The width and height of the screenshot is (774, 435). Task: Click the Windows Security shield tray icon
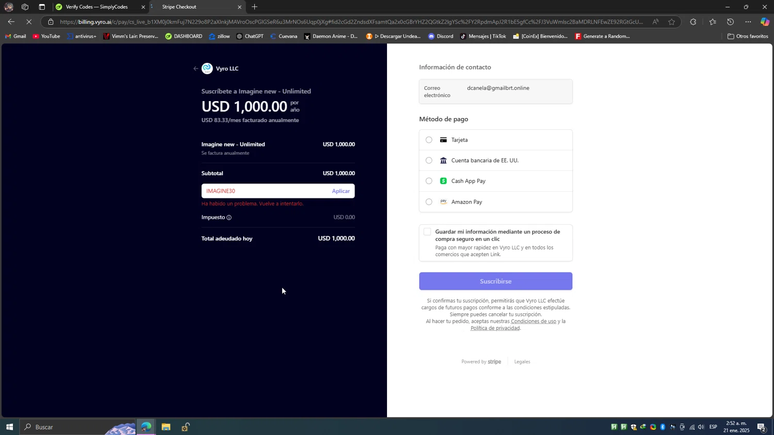coord(634,427)
